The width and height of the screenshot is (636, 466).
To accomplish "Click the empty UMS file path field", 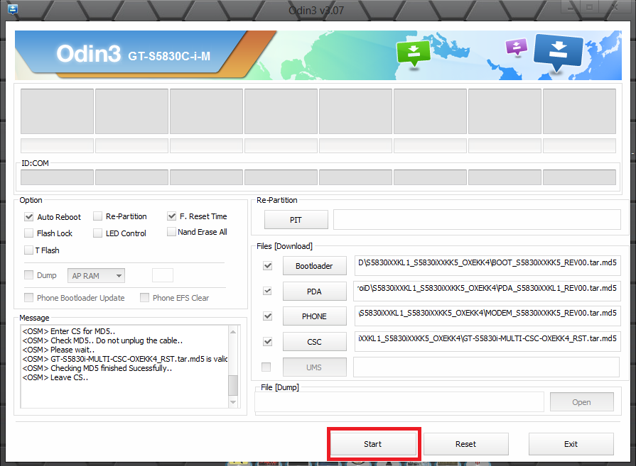I will click(x=487, y=367).
